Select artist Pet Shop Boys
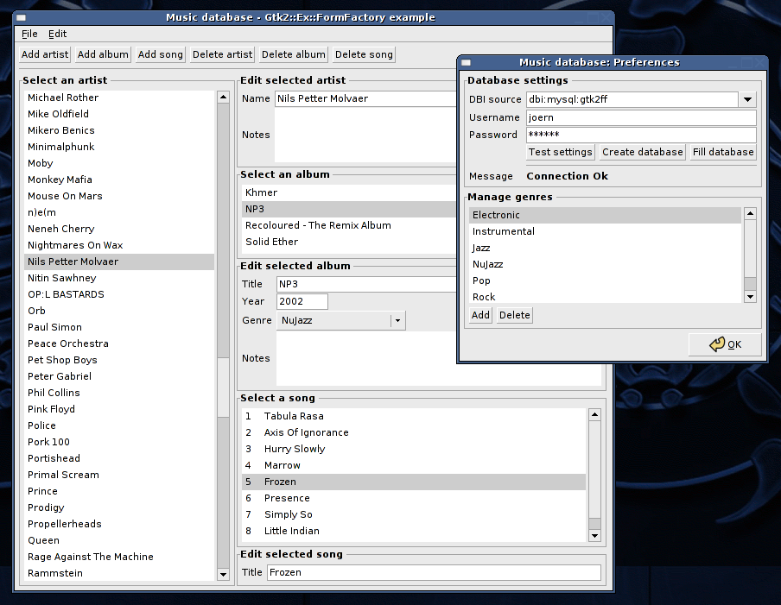 tap(119, 360)
